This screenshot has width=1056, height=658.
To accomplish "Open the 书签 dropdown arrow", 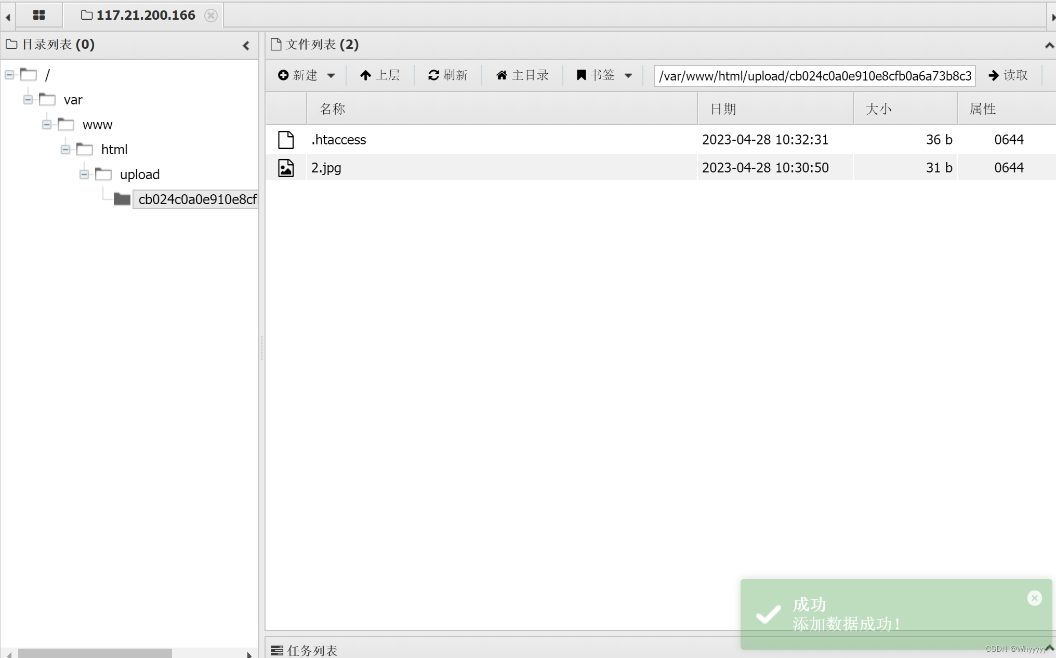I will click(x=628, y=76).
